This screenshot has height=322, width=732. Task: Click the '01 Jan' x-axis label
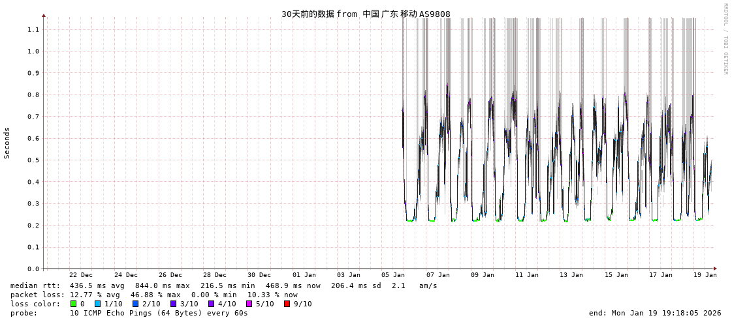[x=304, y=275]
